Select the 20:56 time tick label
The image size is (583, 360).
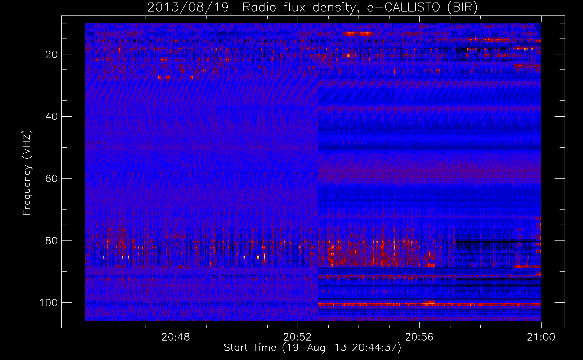[x=419, y=337]
